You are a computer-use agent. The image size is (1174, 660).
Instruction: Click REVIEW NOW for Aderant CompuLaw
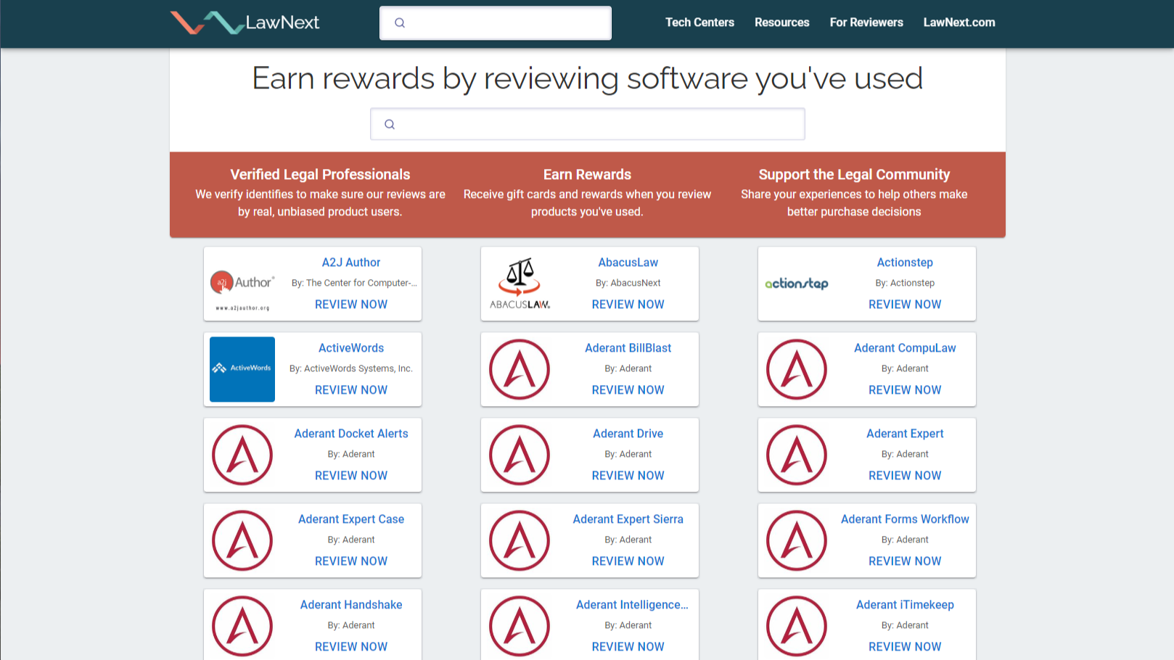pyautogui.click(x=905, y=390)
